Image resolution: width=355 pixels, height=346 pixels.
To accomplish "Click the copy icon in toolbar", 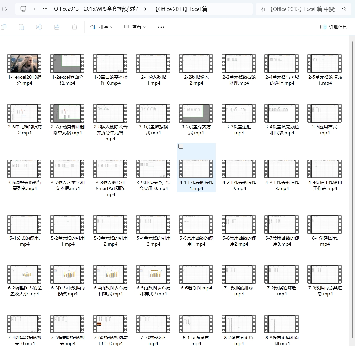I will 4,27.
